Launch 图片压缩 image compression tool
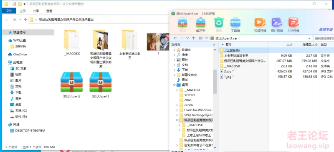334x152 pixels. pos(277,25)
